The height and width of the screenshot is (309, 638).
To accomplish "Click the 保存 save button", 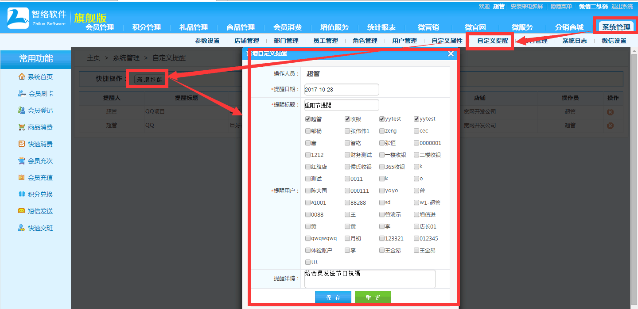I will [x=333, y=297].
